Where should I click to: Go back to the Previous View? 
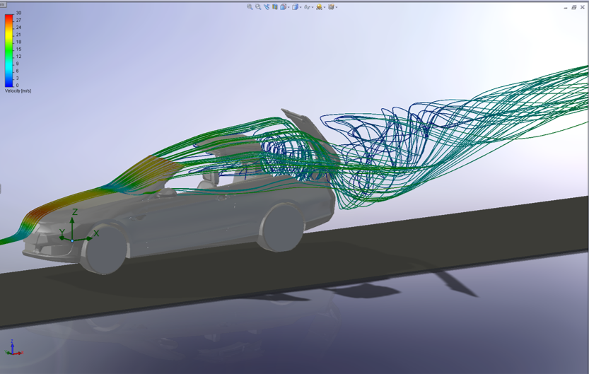click(267, 6)
